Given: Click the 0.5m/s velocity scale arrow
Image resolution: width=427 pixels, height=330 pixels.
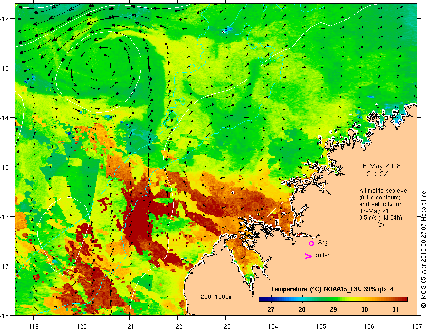Looking at the screenshot, I should 375,225.
